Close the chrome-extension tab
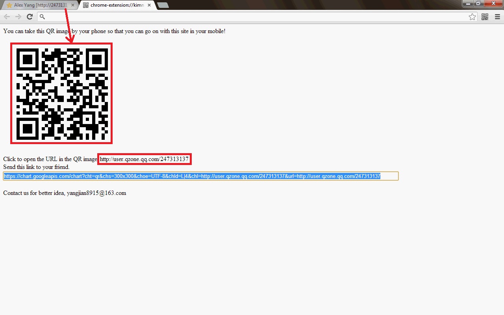Viewport: 504px width, 315px height. pos(149,5)
